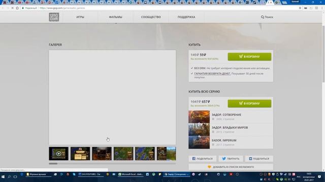Click the browser back arrow
The image size is (325, 182).
point(3,8)
